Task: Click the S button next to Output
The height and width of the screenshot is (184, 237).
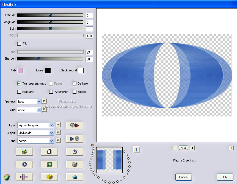Action: (58, 132)
